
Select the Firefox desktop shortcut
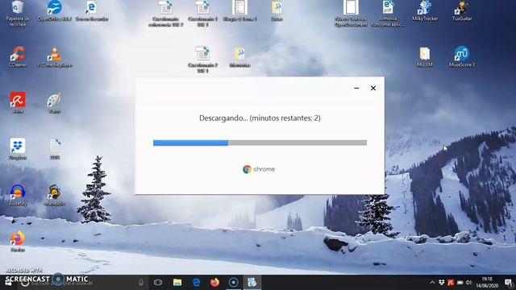(x=18, y=241)
